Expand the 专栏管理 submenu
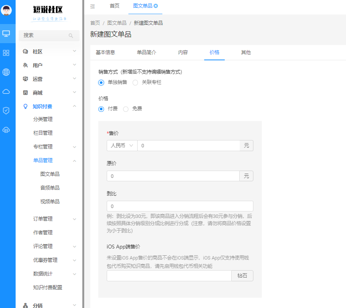The width and height of the screenshot is (346, 308). pyautogui.click(x=75, y=147)
